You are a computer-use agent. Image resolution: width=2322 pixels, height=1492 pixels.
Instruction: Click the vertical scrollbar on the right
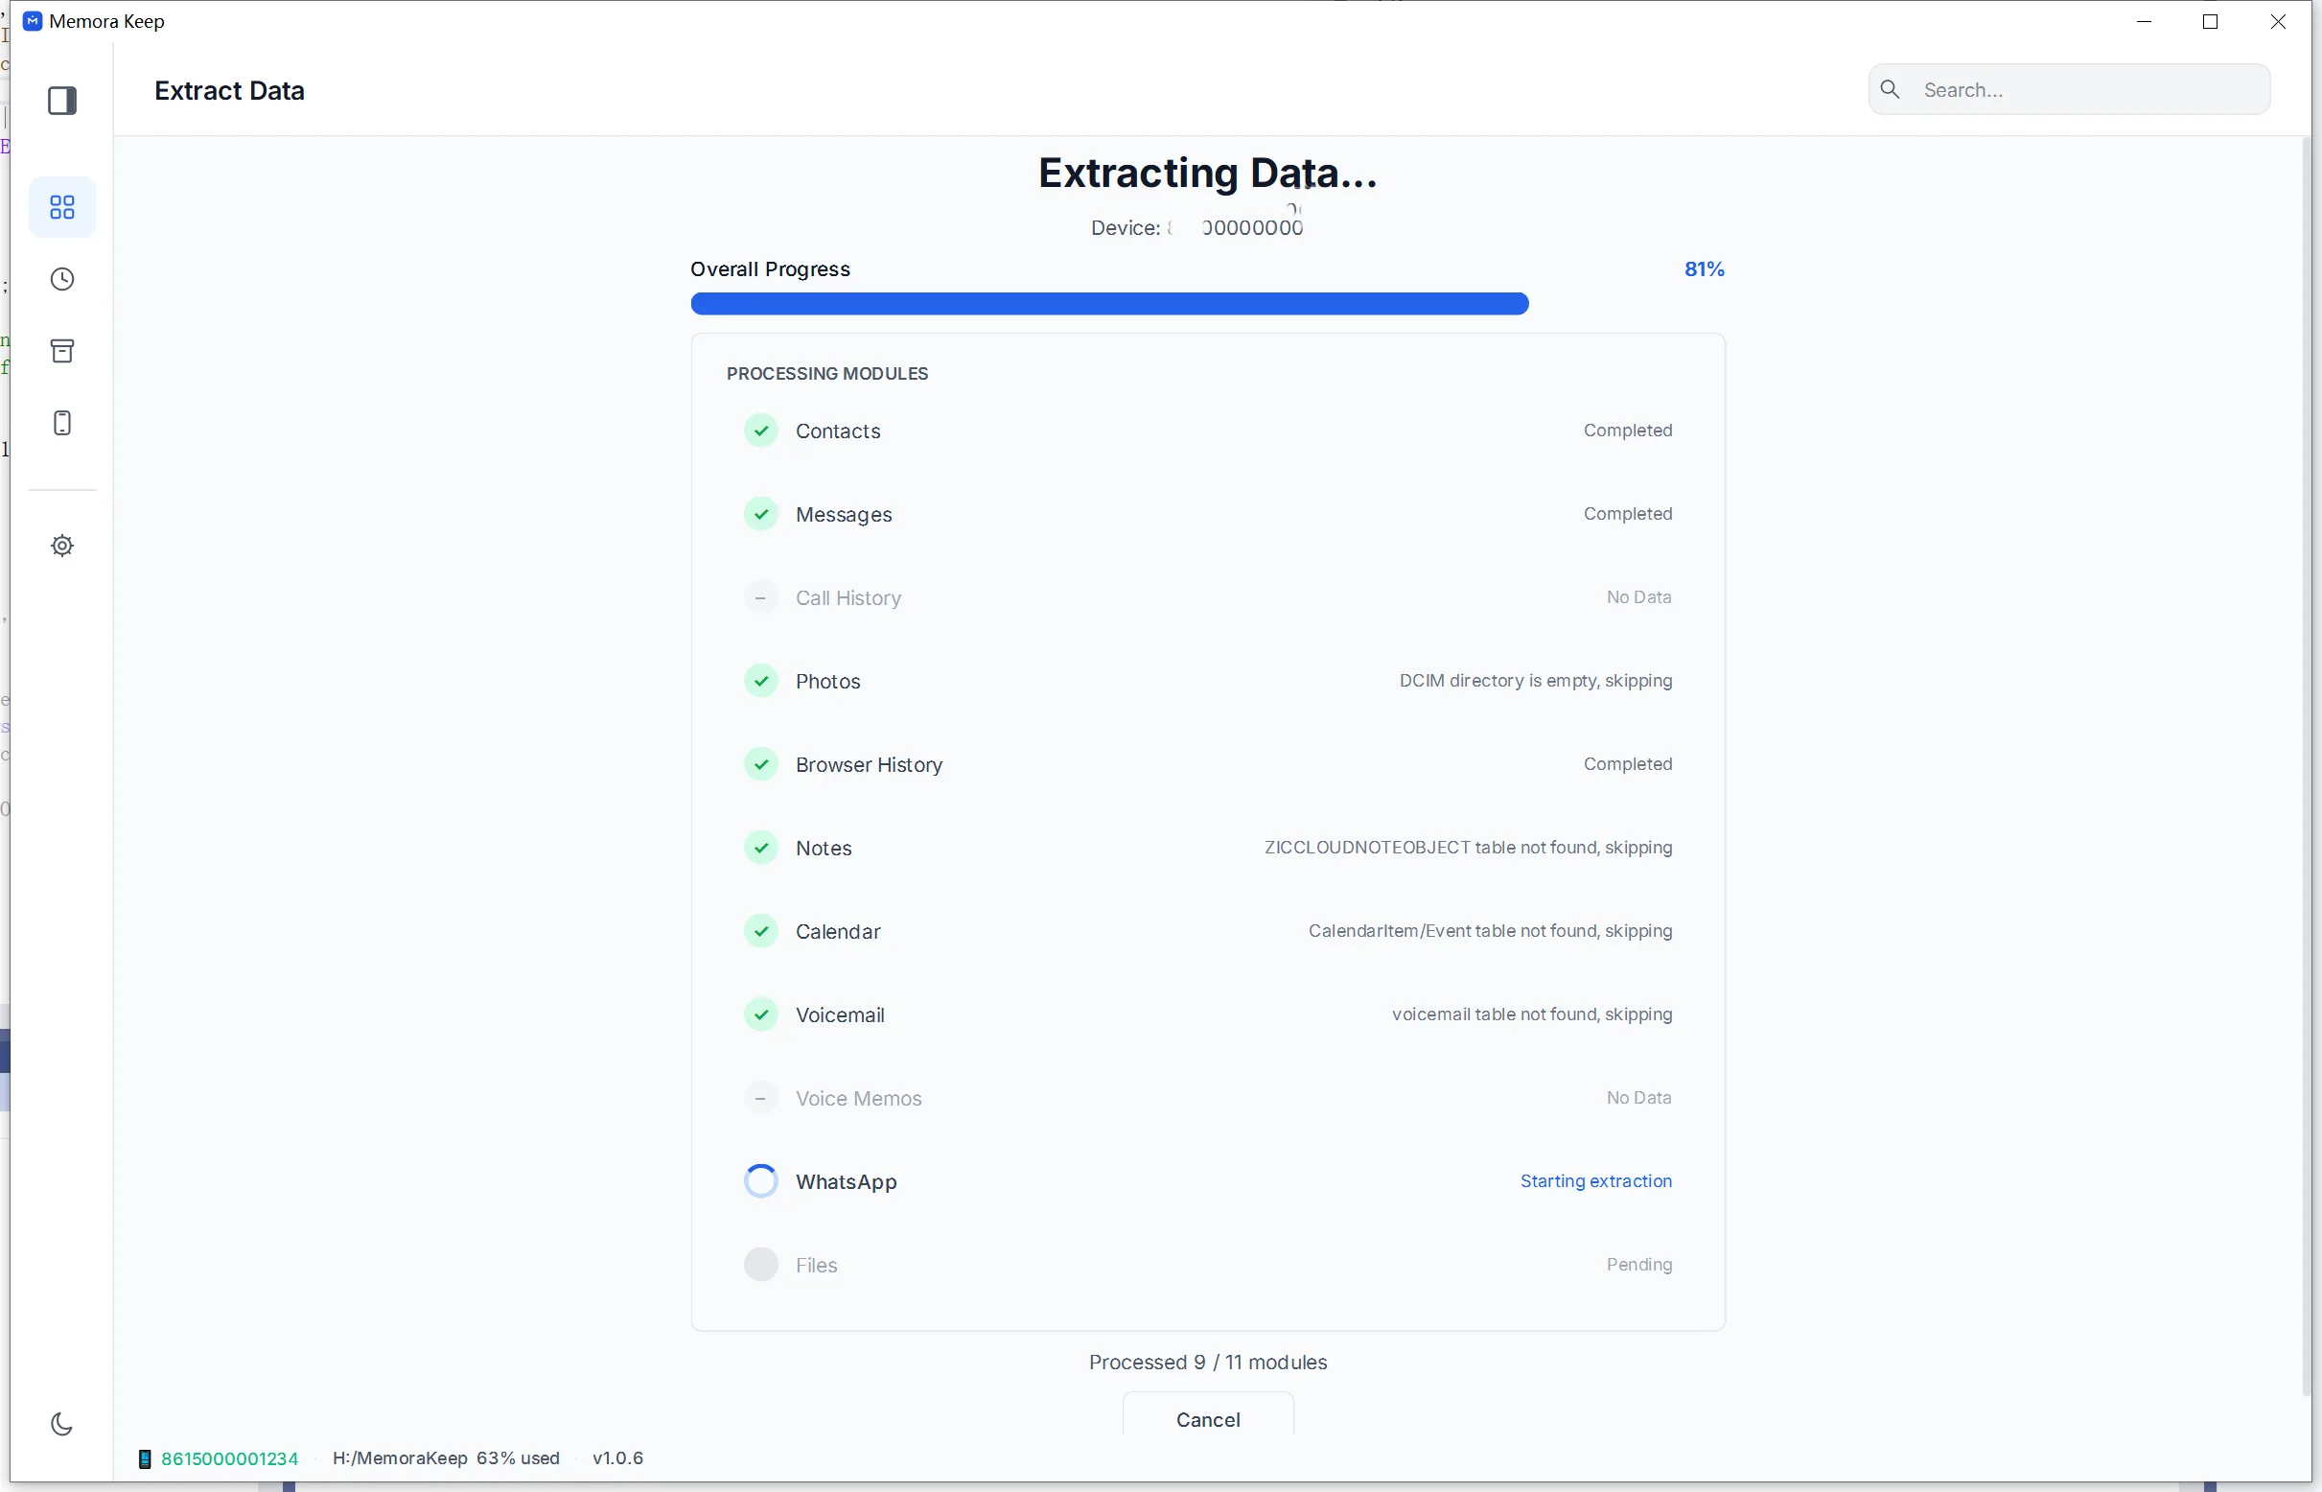point(2307,765)
